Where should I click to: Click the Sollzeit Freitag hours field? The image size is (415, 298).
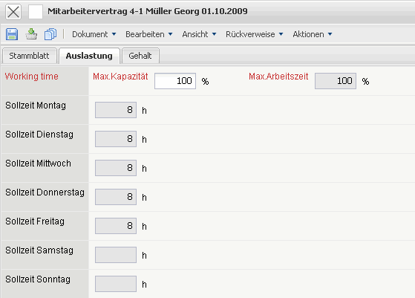click(116, 226)
